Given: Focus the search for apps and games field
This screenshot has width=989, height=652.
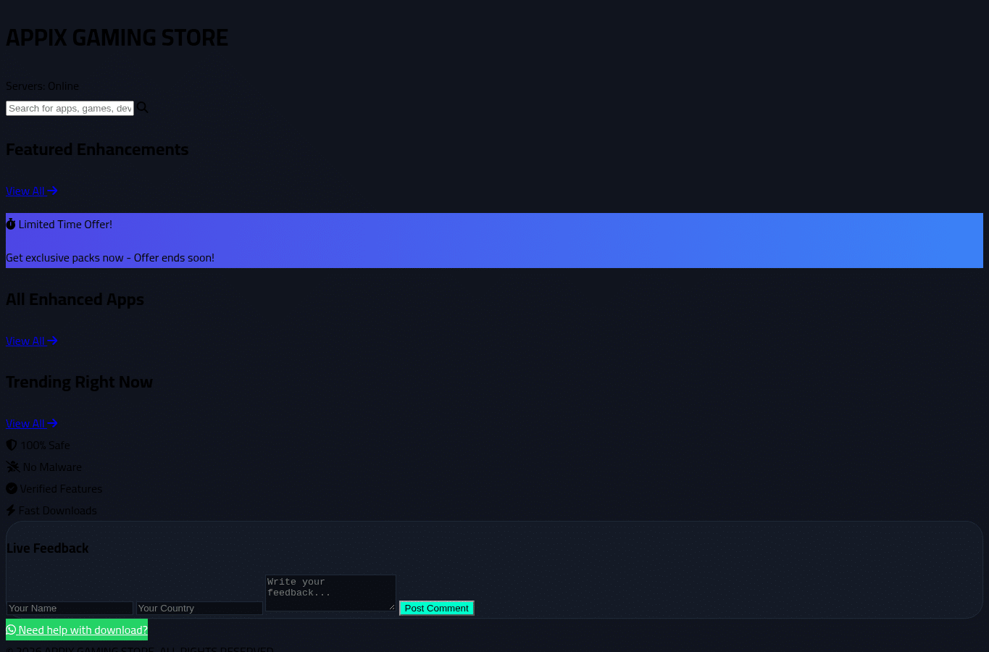Looking at the screenshot, I should pos(70,108).
